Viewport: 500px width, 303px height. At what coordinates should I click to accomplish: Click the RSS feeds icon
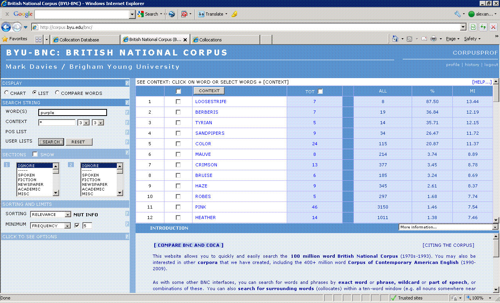409,39
